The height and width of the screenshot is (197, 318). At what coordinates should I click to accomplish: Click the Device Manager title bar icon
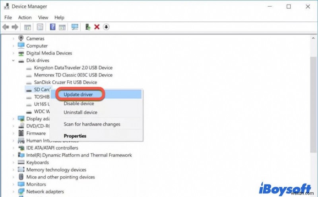pyautogui.click(x=6, y=6)
